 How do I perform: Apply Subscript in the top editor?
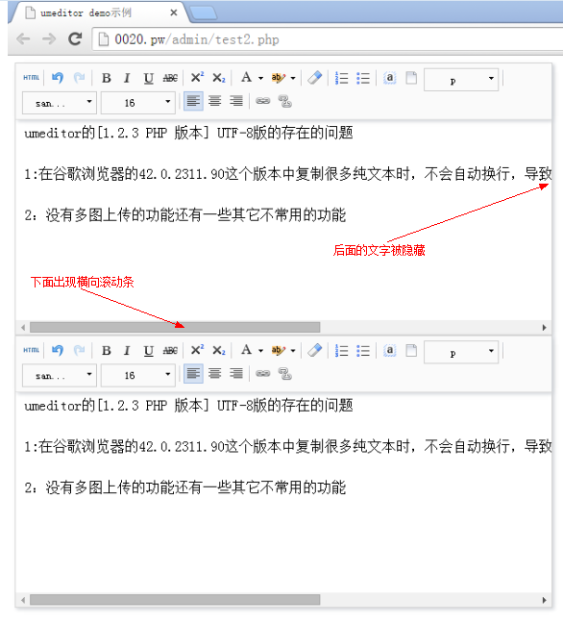click(x=218, y=78)
